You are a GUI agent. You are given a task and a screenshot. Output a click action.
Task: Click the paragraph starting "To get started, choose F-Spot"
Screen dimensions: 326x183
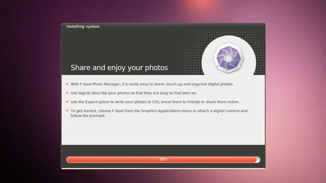coord(159,113)
